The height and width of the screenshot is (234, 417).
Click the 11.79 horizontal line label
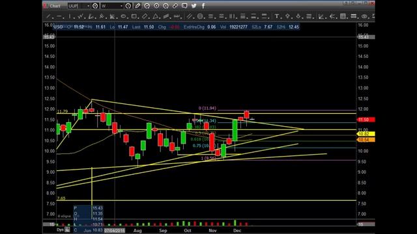click(x=63, y=111)
